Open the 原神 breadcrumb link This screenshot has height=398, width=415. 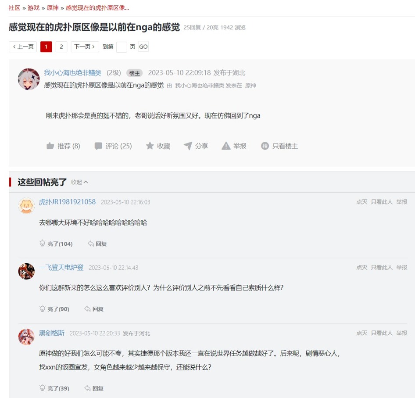[52, 8]
